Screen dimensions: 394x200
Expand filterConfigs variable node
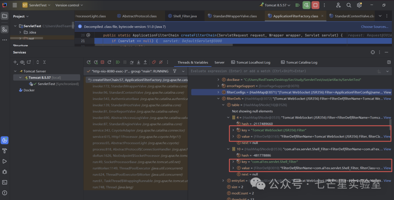(218, 92)
